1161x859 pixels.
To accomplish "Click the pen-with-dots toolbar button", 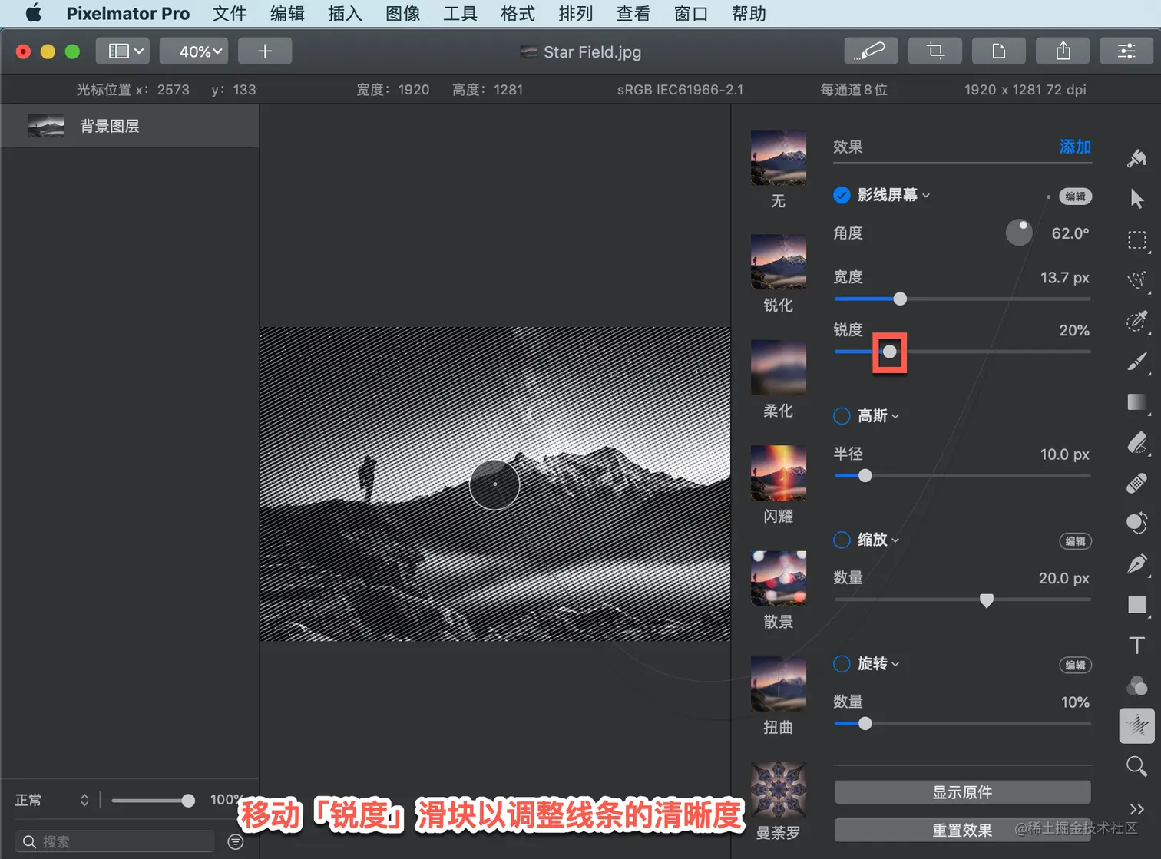I will (x=871, y=51).
